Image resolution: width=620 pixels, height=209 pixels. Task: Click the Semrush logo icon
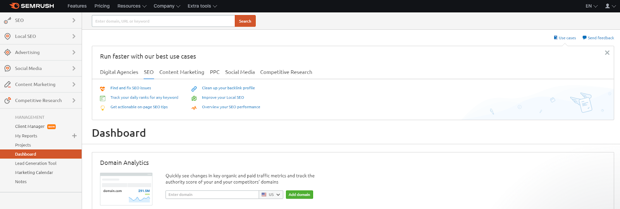pos(14,6)
